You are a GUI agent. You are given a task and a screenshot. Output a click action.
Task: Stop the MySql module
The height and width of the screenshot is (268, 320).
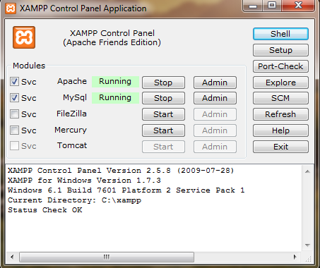(x=163, y=98)
